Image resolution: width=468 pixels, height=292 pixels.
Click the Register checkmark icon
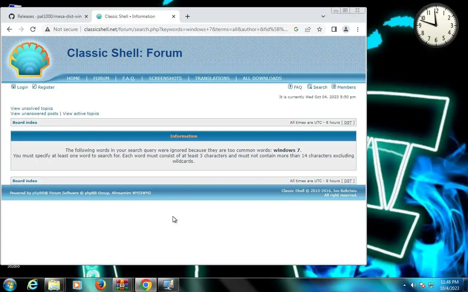[34, 87]
